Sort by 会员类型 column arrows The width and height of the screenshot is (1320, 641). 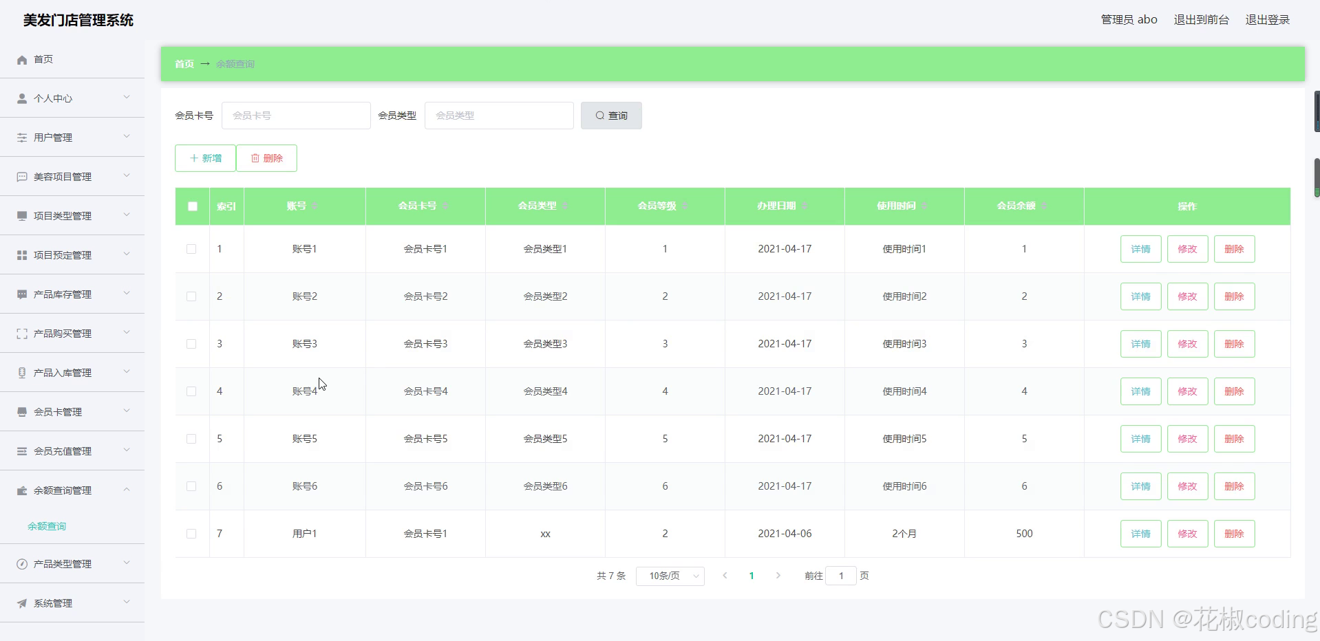(x=565, y=206)
